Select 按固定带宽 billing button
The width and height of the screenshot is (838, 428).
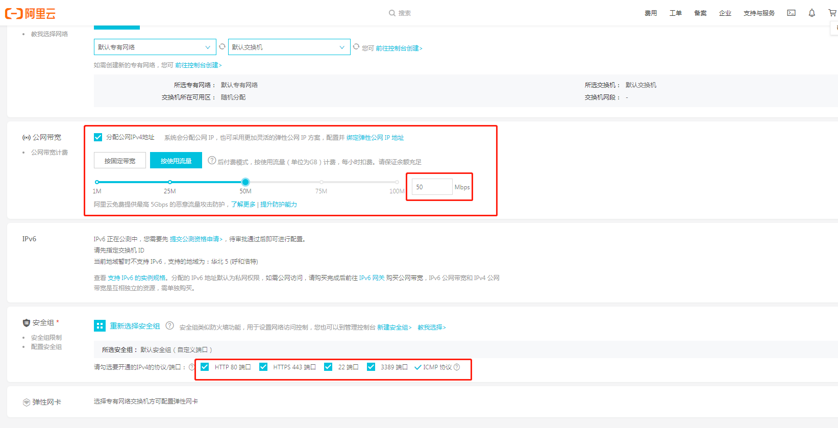[120, 161]
